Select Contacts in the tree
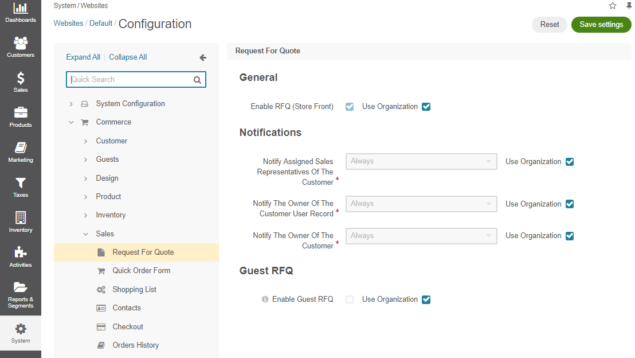This screenshot has height=358, width=635. click(x=127, y=308)
